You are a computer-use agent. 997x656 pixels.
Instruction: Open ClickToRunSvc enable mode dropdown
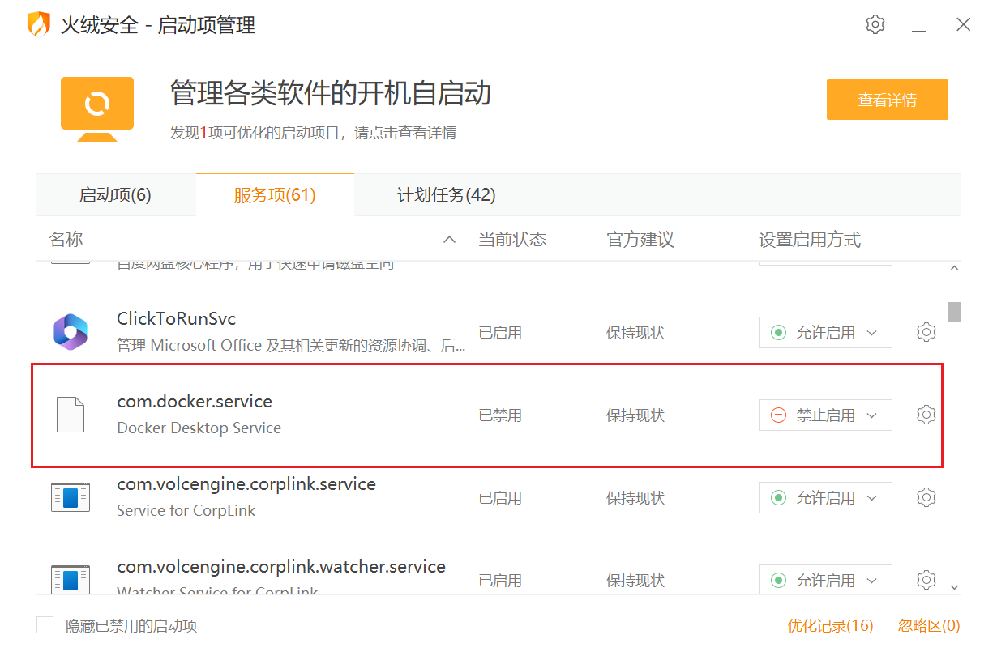(825, 332)
